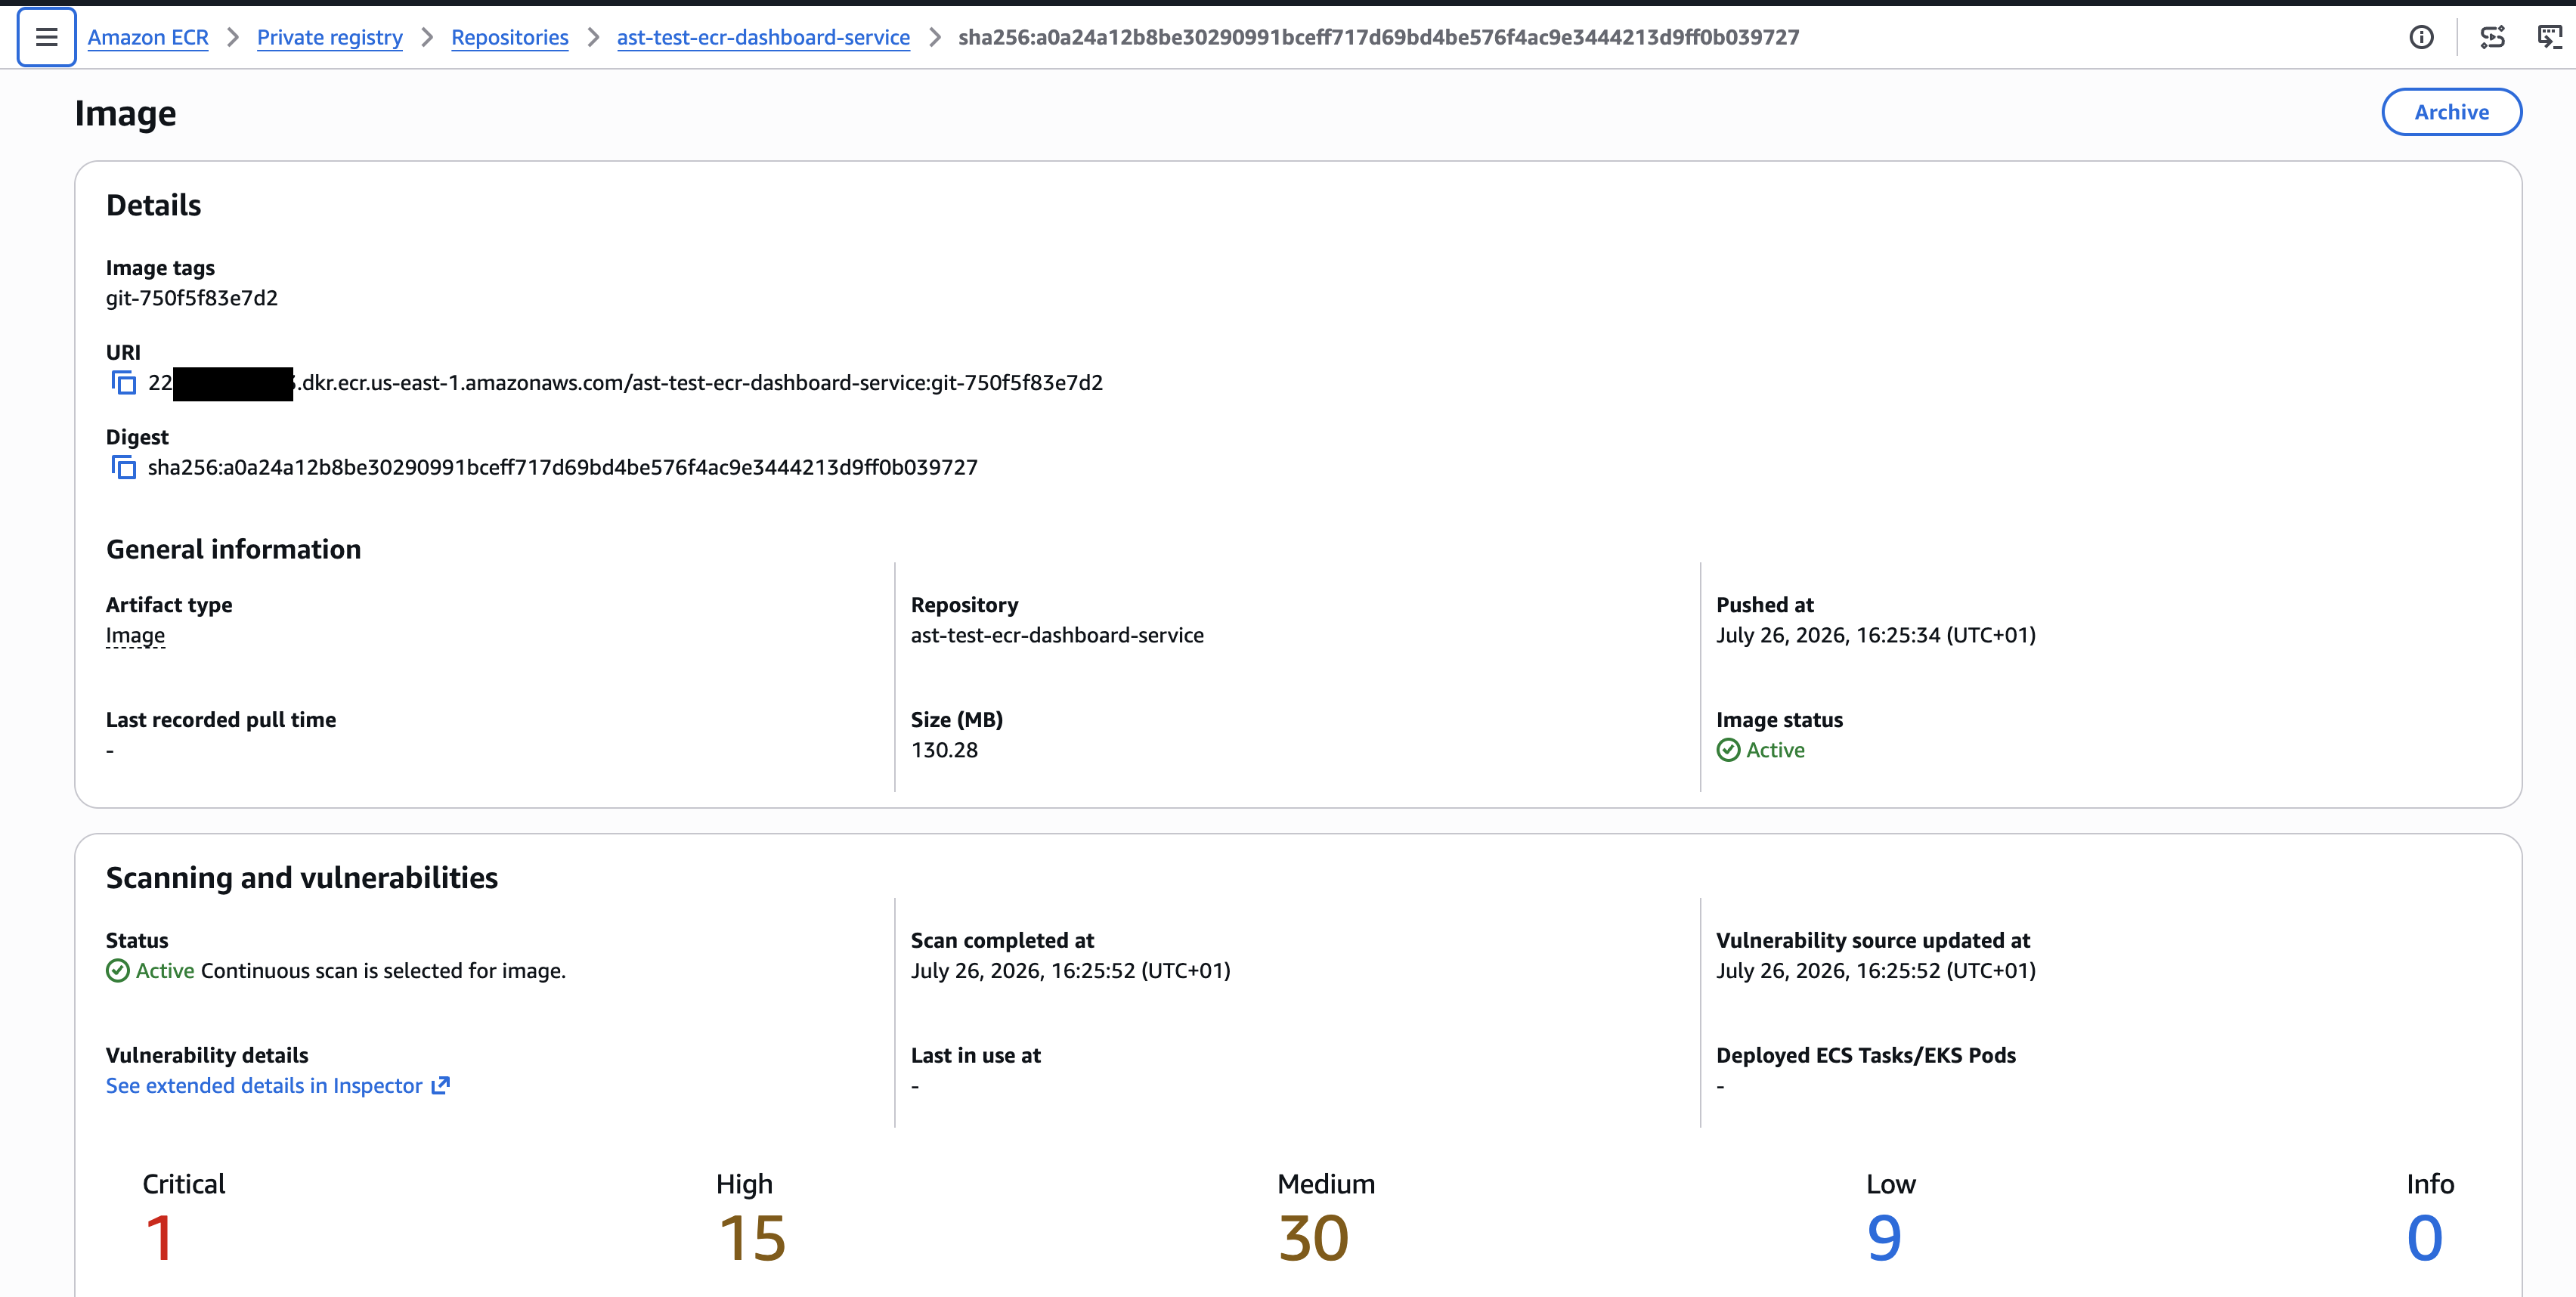Navigate to Repositories breadcrumb
Image resolution: width=2576 pixels, height=1297 pixels.
[510, 38]
